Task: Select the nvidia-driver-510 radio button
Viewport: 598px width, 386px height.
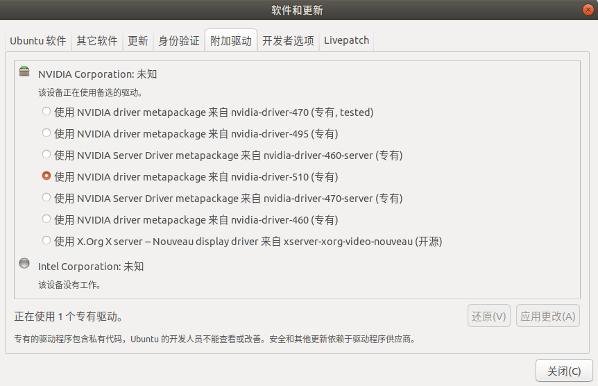Action: (46, 176)
